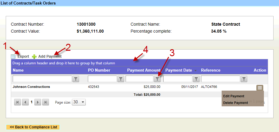Screen dimensions: 279x132
Task: Sort by the Name column header
Action: point(18,70)
